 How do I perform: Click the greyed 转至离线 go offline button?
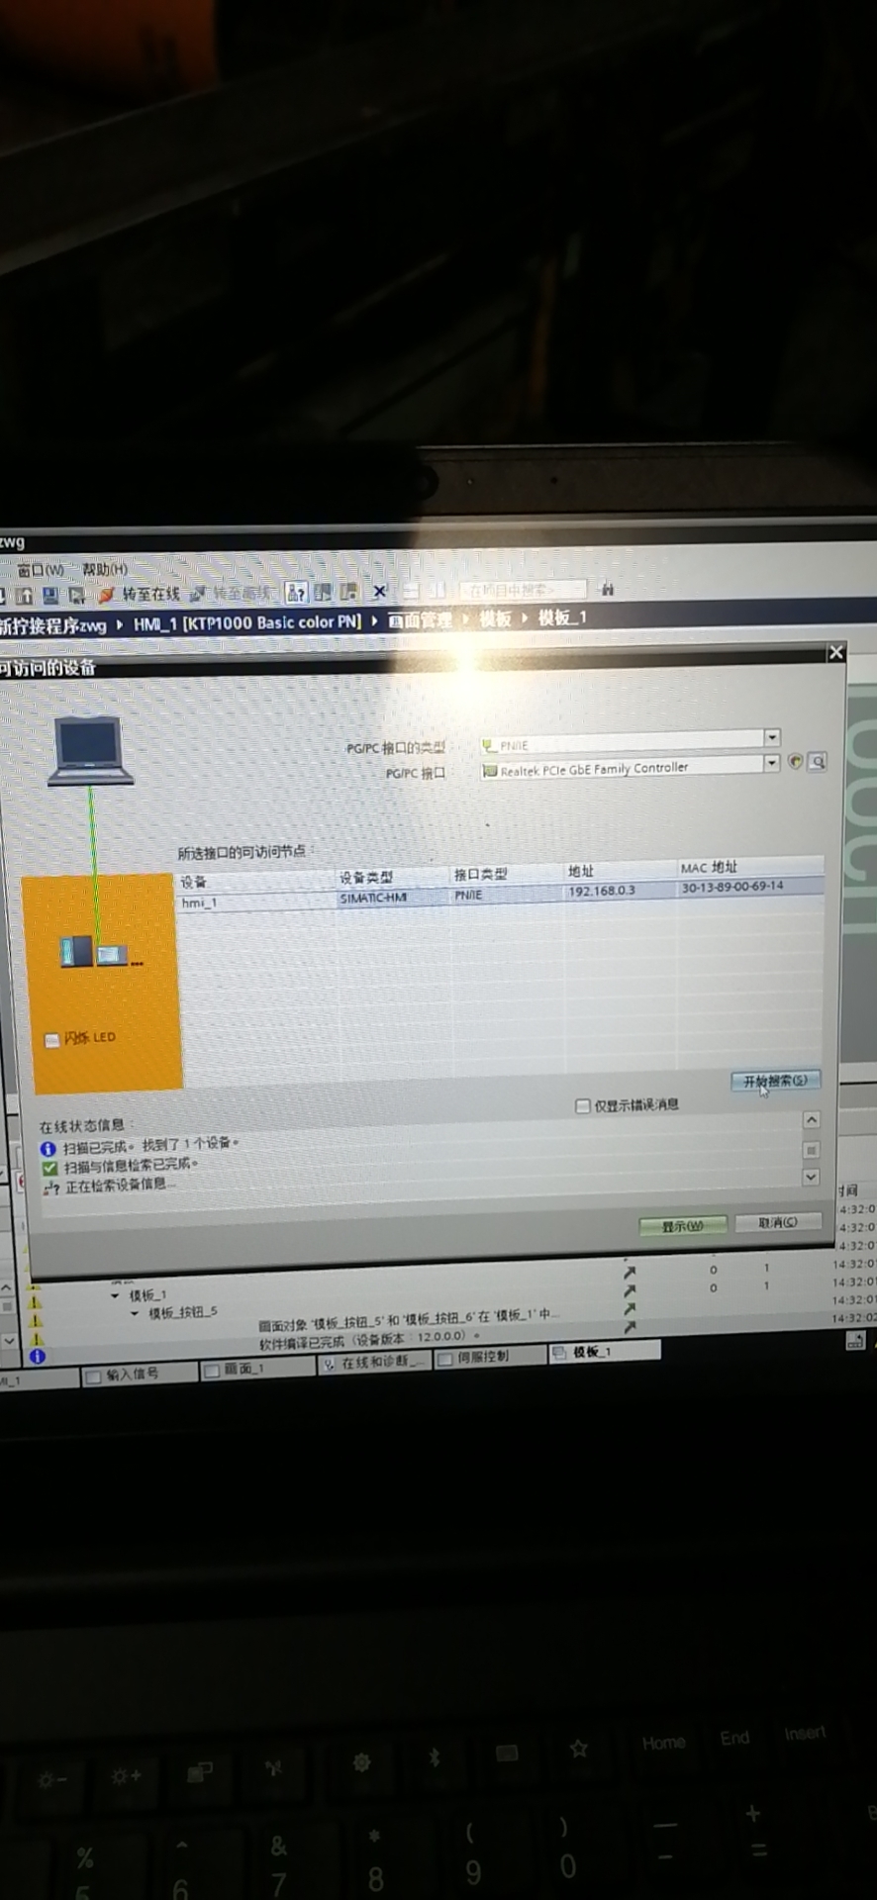(231, 593)
